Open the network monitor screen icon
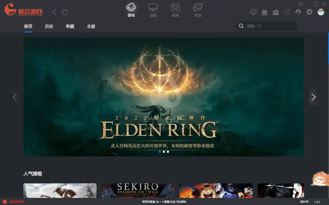 pyautogui.click(x=253, y=12)
